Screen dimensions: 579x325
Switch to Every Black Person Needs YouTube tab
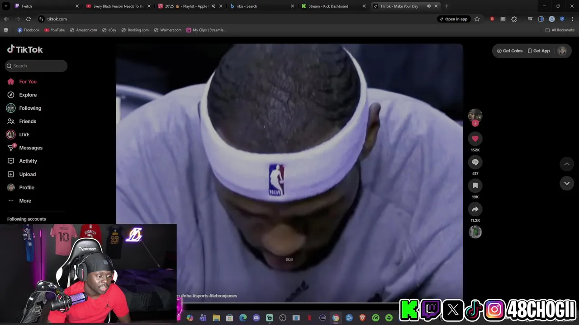118,6
